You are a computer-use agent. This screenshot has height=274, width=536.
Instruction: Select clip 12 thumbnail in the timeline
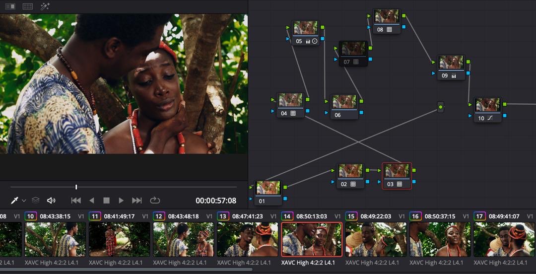coord(184,239)
